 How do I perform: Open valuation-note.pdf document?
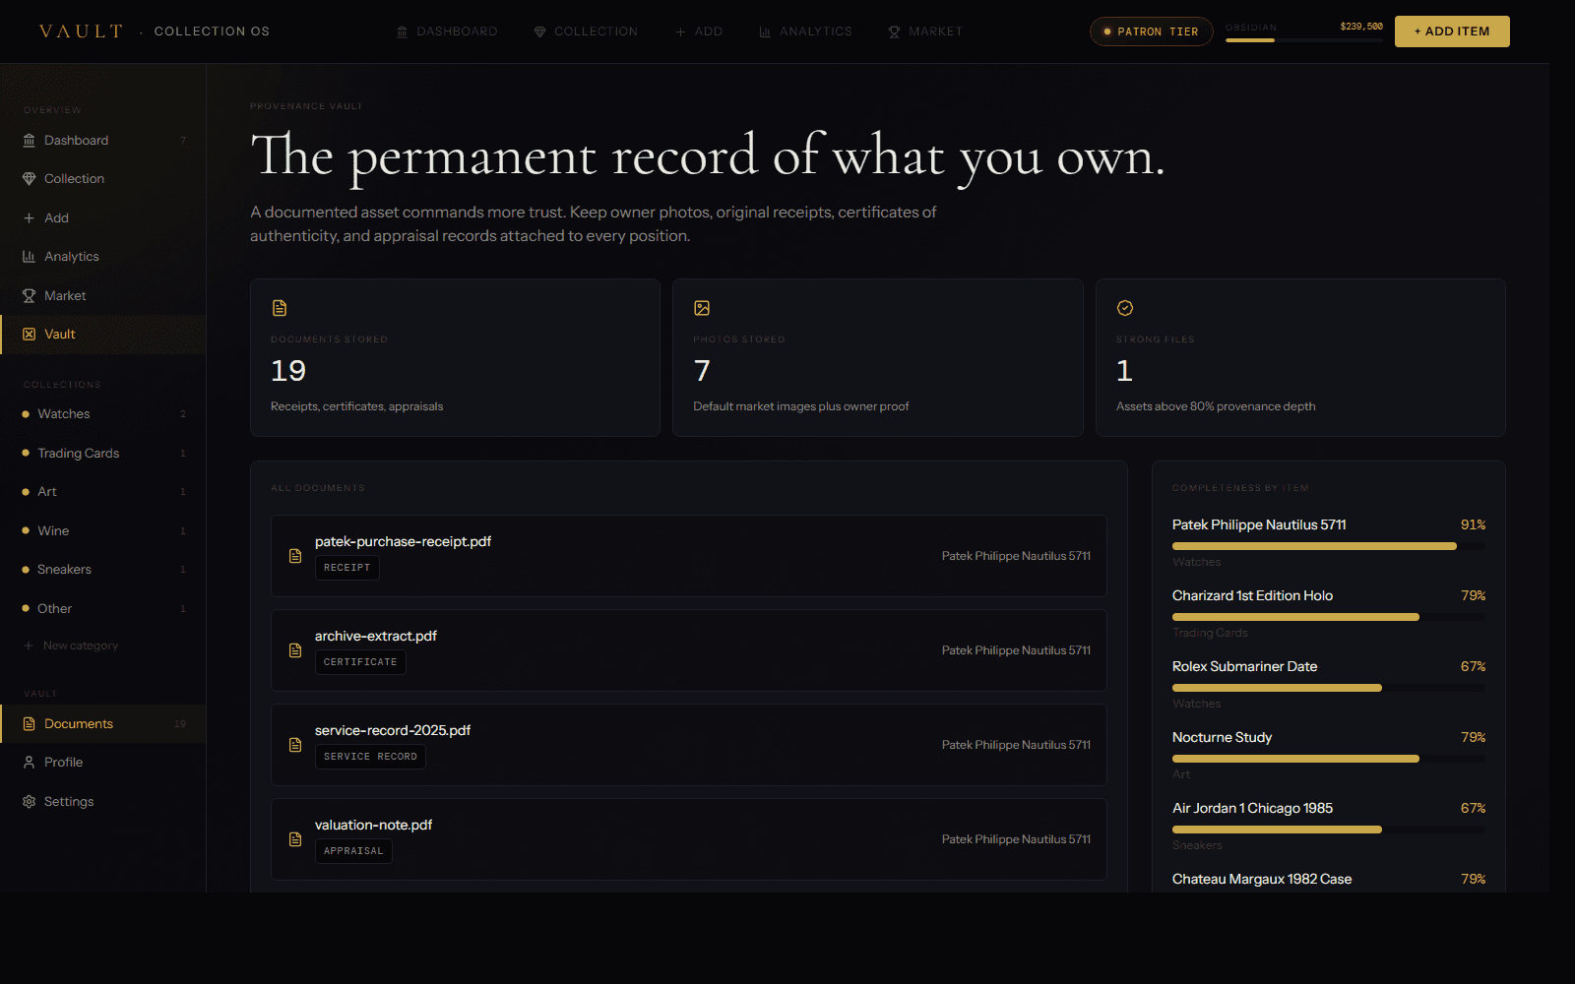click(689, 839)
